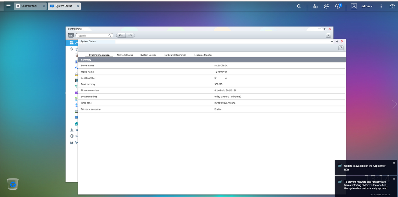The image size is (398, 197).
Task: Expand System gear item in sidebar
Action: [72, 49]
